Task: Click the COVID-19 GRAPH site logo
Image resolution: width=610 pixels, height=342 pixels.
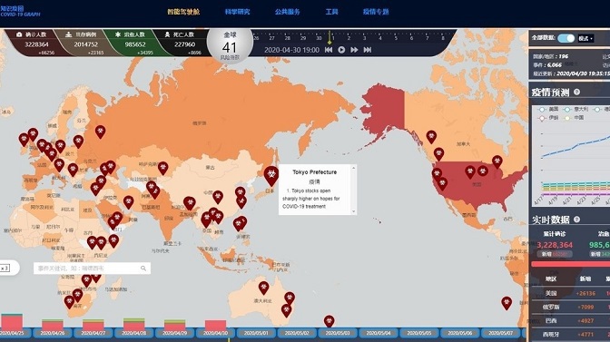Action: (19, 11)
